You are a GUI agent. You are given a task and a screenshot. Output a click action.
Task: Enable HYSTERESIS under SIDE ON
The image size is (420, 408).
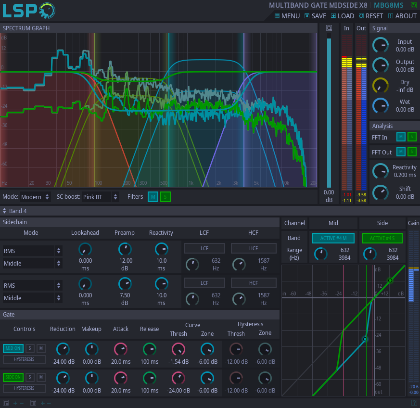click(24, 388)
